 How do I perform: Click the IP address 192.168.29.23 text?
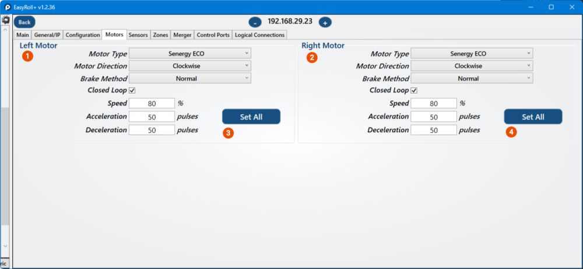tap(290, 21)
